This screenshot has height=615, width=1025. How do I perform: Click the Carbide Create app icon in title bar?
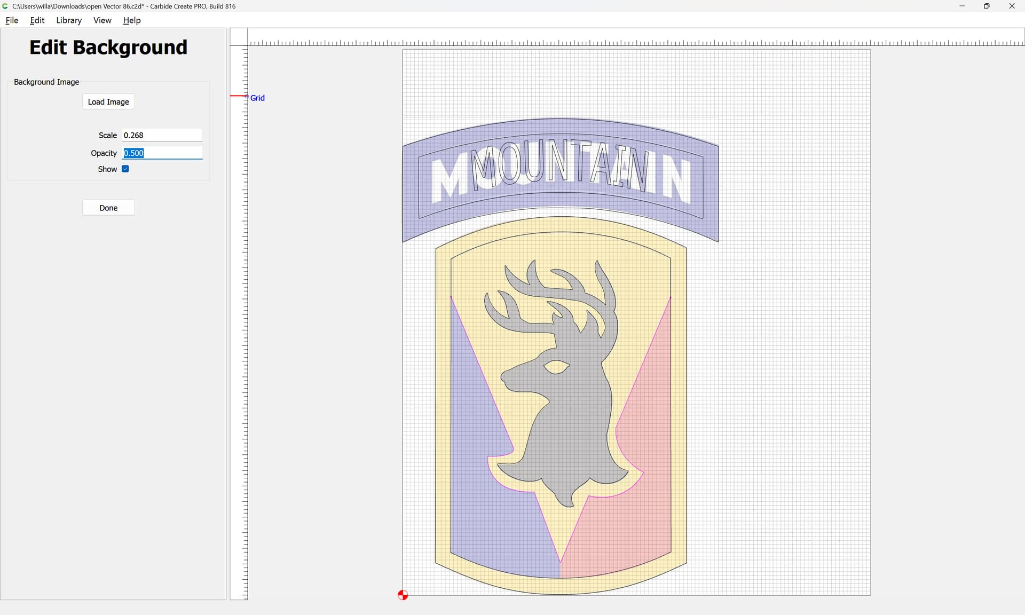pos(5,6)
